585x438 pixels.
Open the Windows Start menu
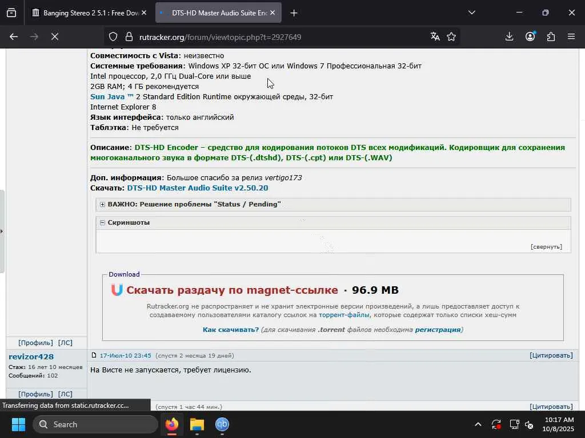[x=18, y=424]
